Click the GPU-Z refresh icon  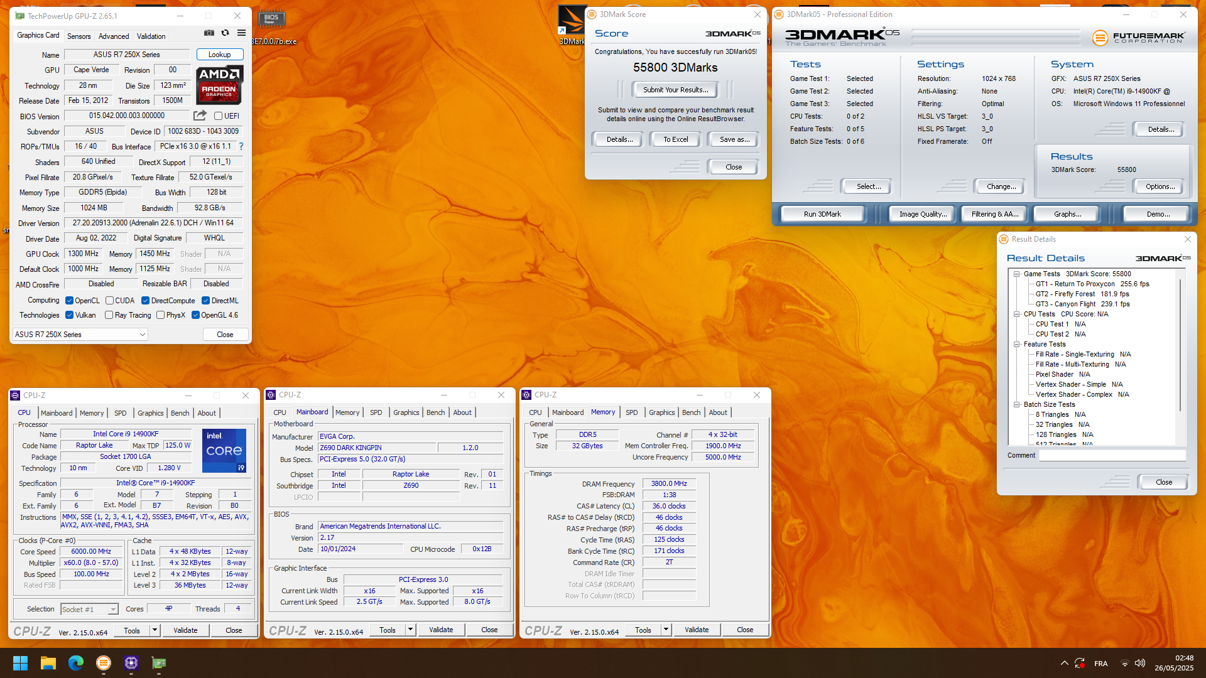click(225, 33)
